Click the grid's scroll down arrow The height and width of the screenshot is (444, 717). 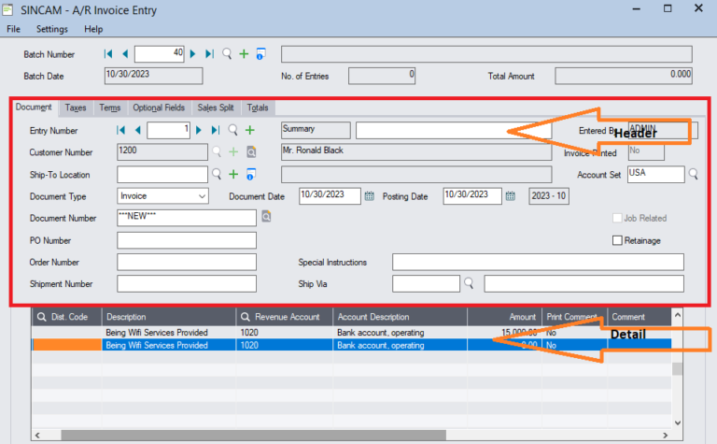click(x=678, y=423)
